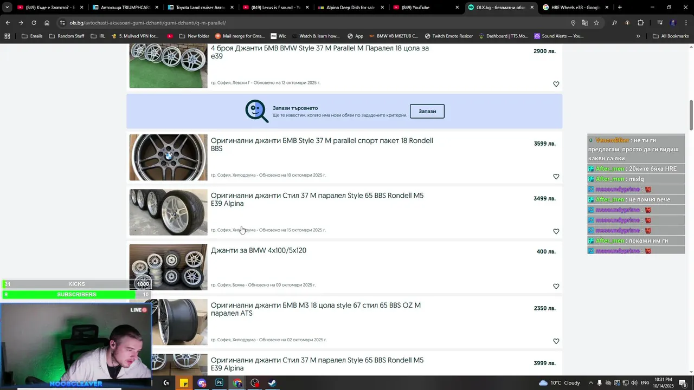Favorite the 3499 лв. Alpina wheels listing
This screenshot has height=390, width=694.
click(556, 231)
